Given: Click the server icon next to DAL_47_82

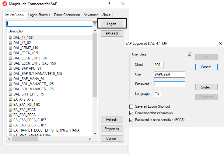Looking at the screenshot, I should point(11,43).
